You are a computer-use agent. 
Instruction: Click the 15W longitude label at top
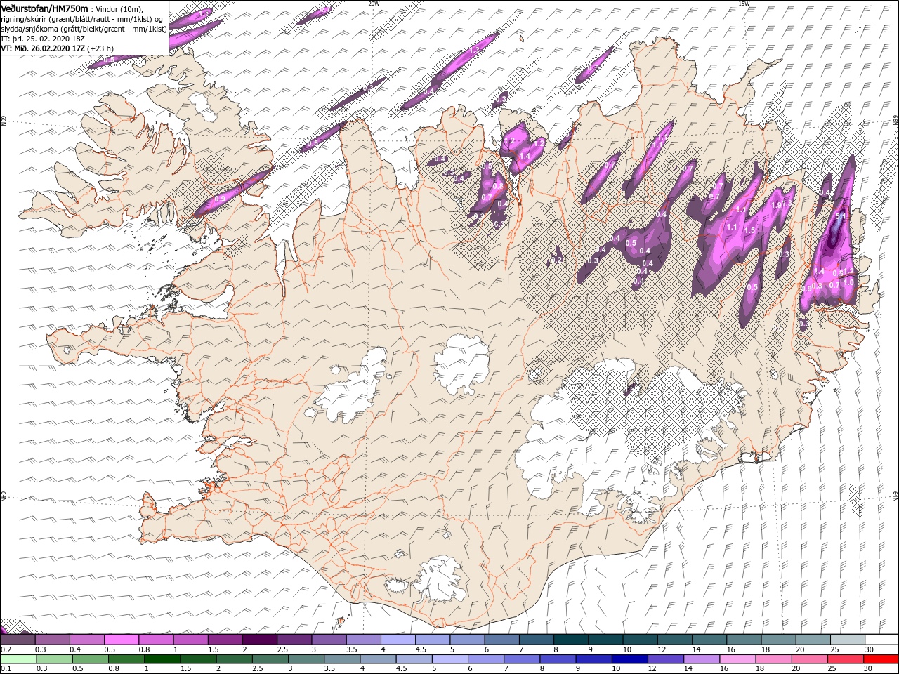coord(744,4)
